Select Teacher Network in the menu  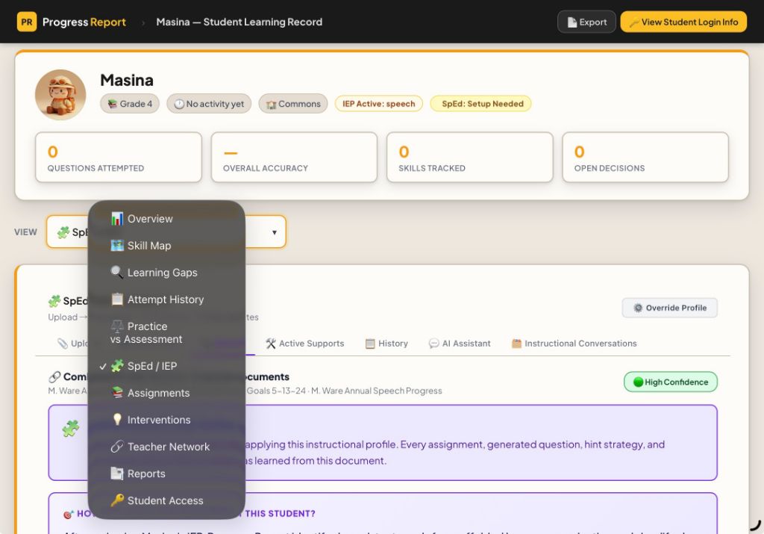coord(166,447)
